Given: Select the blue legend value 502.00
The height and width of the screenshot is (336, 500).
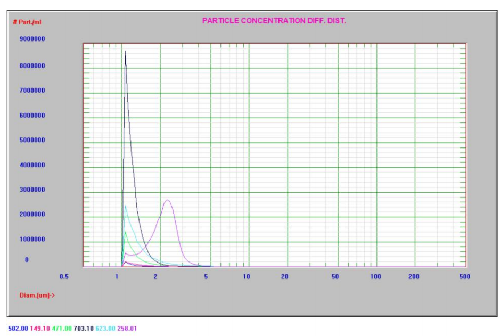Looking at the screenshot, I should (x=18, y=329).
